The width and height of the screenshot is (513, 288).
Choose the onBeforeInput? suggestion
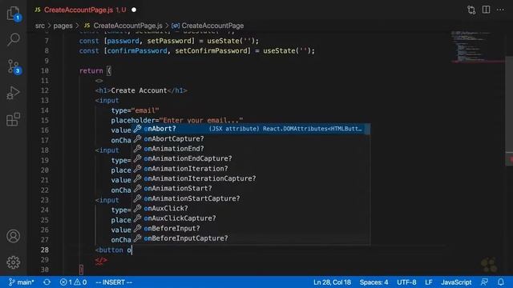(x=251, y=228)
